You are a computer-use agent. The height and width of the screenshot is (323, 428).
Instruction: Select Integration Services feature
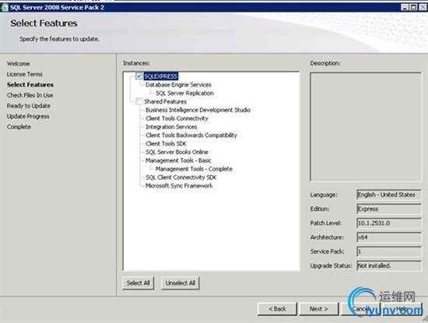tap(171, 127)
